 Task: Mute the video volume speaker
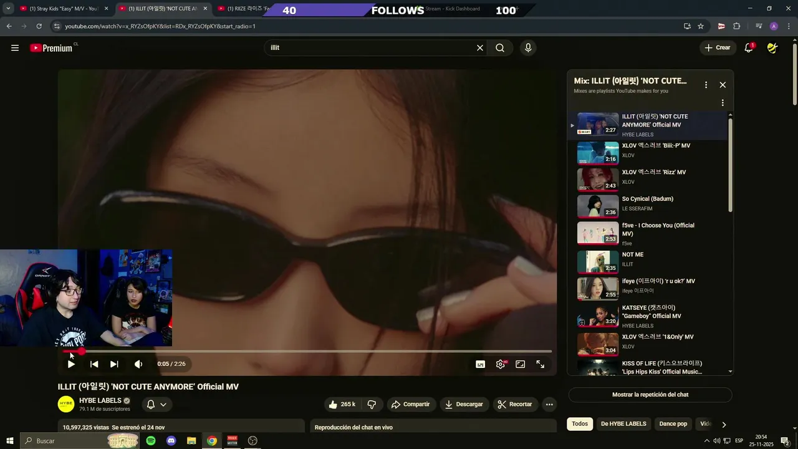[x=138, y=364]
